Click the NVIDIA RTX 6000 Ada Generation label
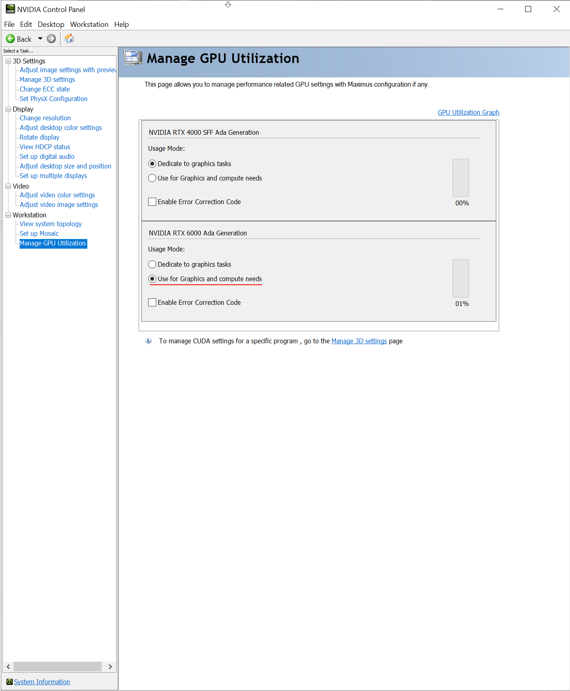 tap(198, 233)
